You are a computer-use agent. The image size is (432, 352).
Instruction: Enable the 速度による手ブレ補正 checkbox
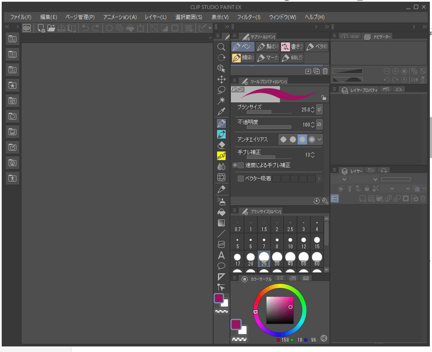(241, 165)
